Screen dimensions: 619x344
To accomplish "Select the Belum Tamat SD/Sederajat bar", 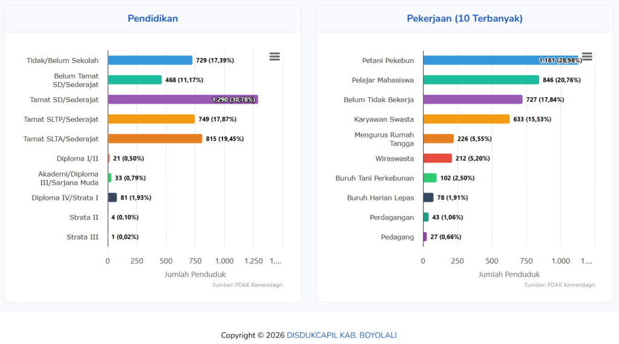I will click(x=135, y=80).
